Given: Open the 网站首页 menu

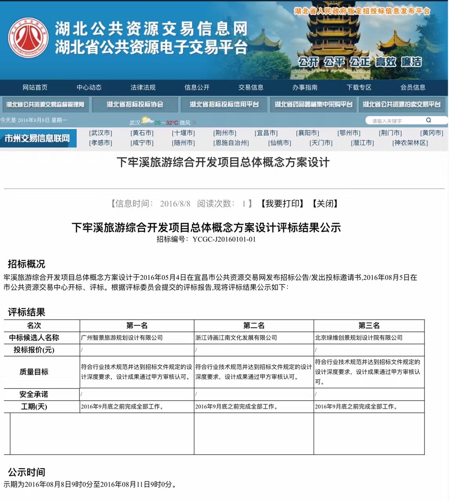Looking at the screenshot, I should [x=35, y=87].
